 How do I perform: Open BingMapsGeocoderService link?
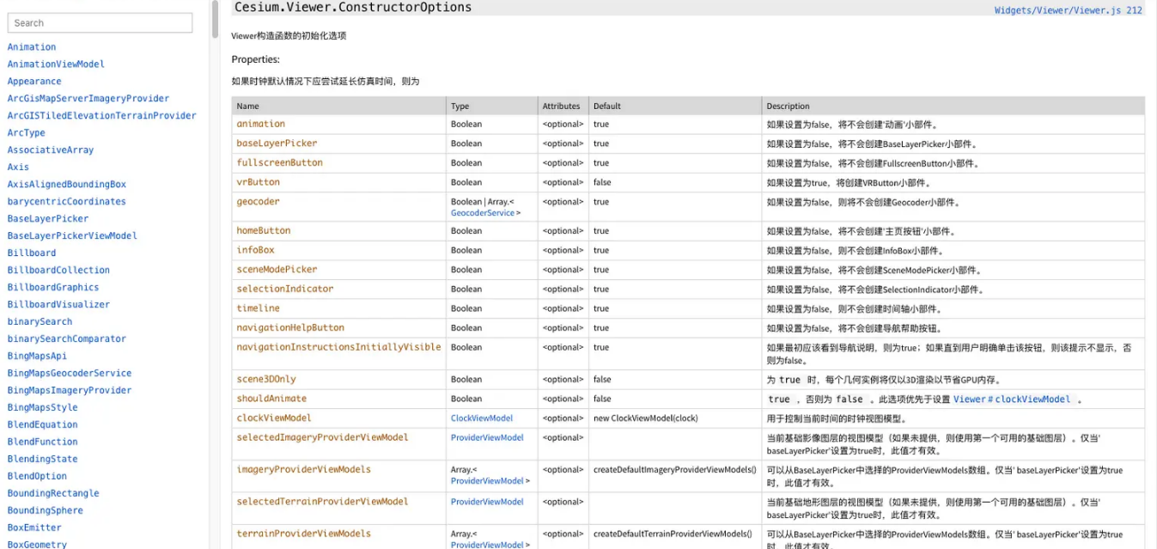click(70, 374)
